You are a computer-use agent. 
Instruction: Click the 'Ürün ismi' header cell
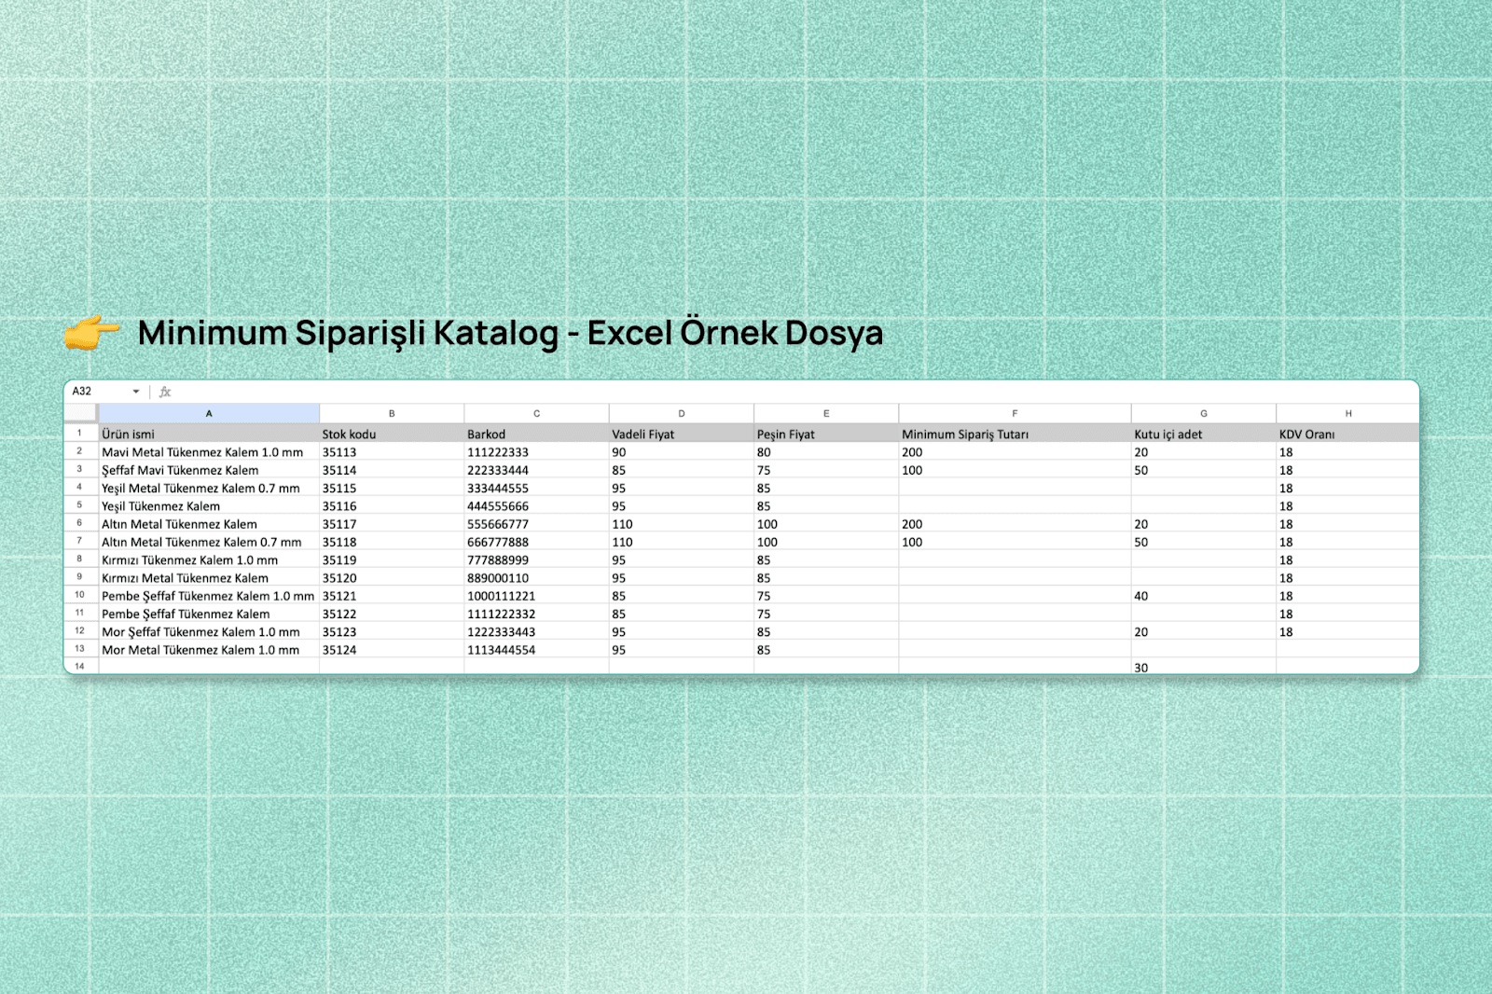(x=209, y=435)
